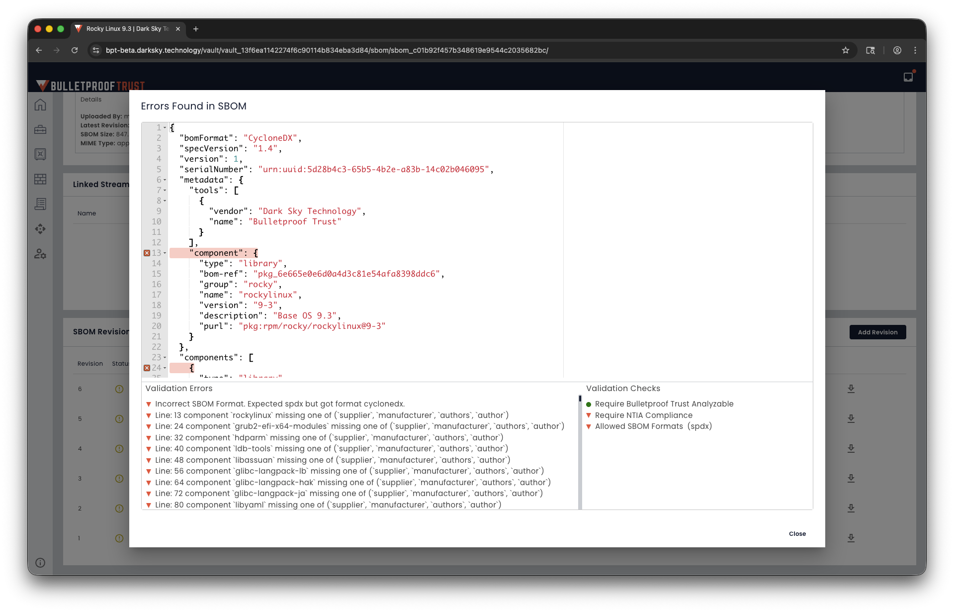Click the validation errors list scrollbar

[x=580, y=453]
